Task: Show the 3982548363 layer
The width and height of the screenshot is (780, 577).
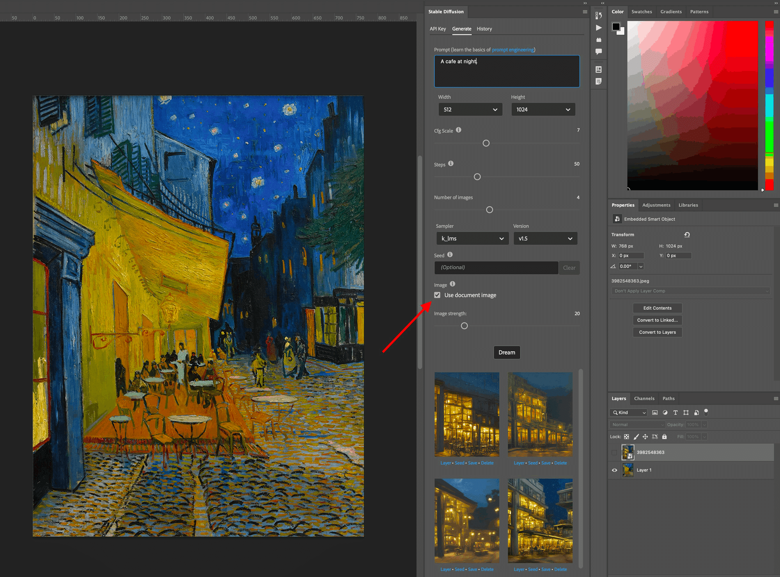Action: (x=615, y=452)
